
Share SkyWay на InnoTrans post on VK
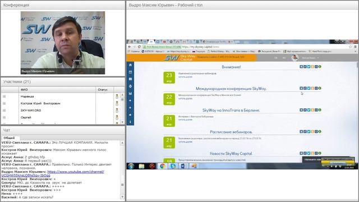pyautogui.click(x=301, y=110)
